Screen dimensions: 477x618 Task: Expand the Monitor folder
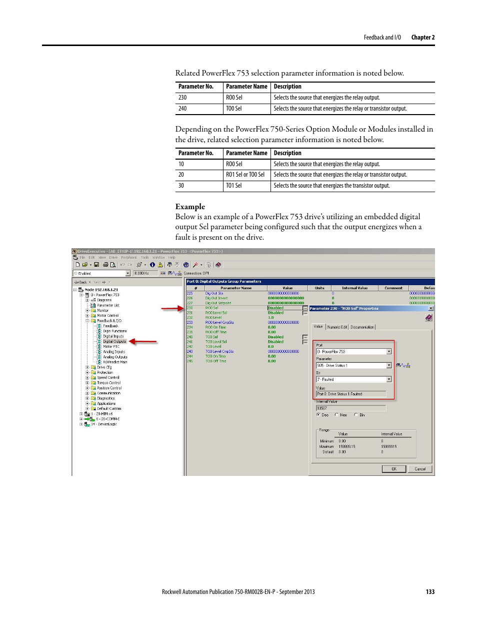87,310
